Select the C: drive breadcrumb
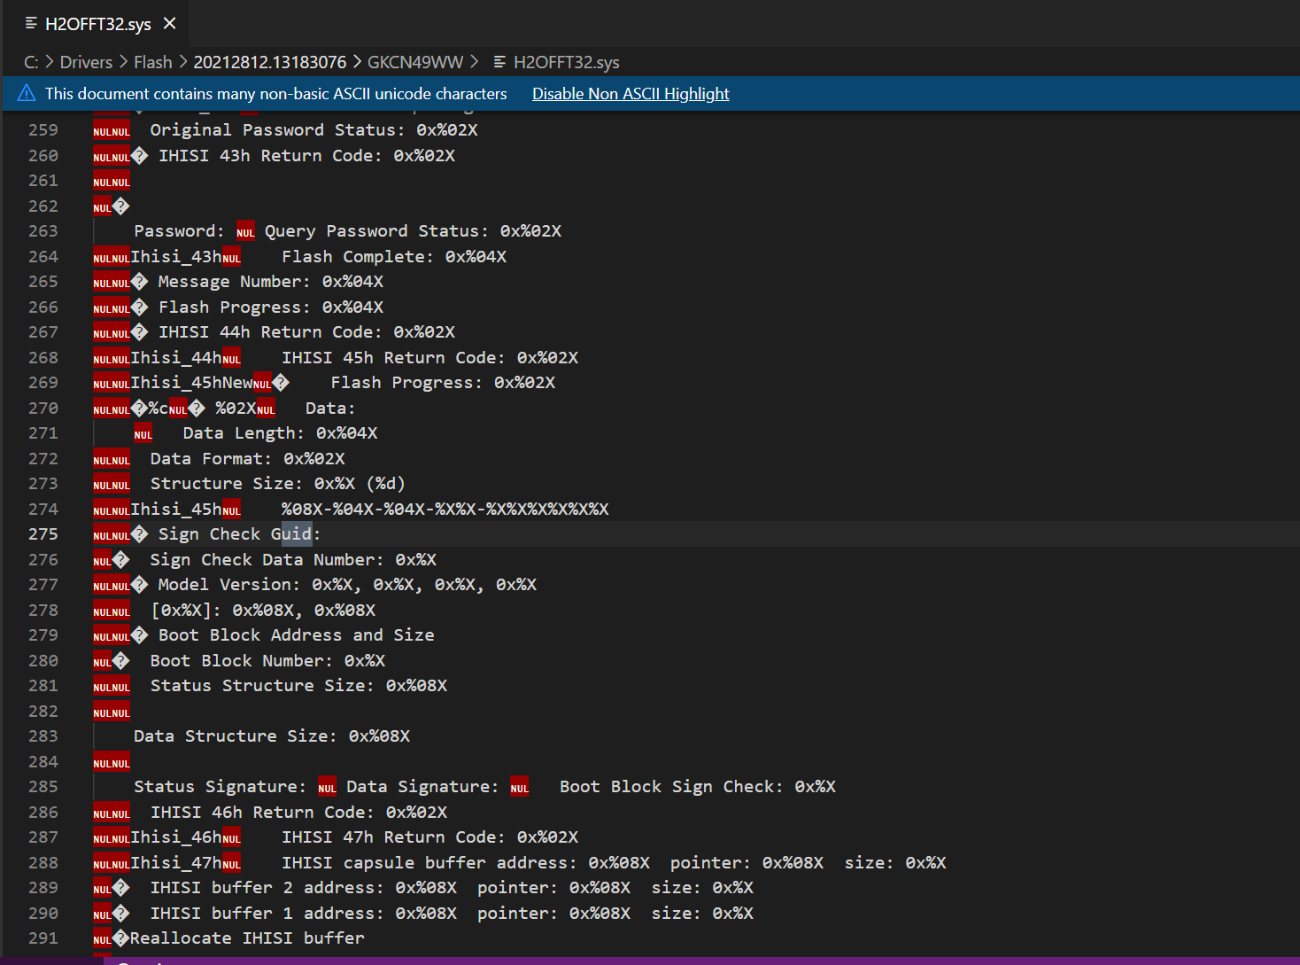 tap(31, 62)
